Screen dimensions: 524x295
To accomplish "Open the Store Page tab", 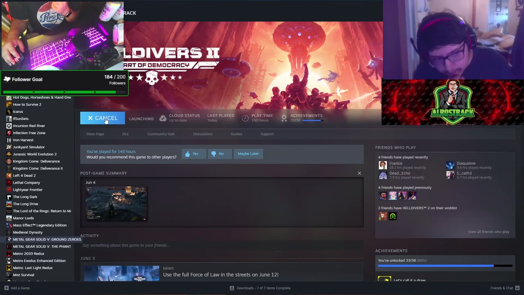I will coord(95,134).
